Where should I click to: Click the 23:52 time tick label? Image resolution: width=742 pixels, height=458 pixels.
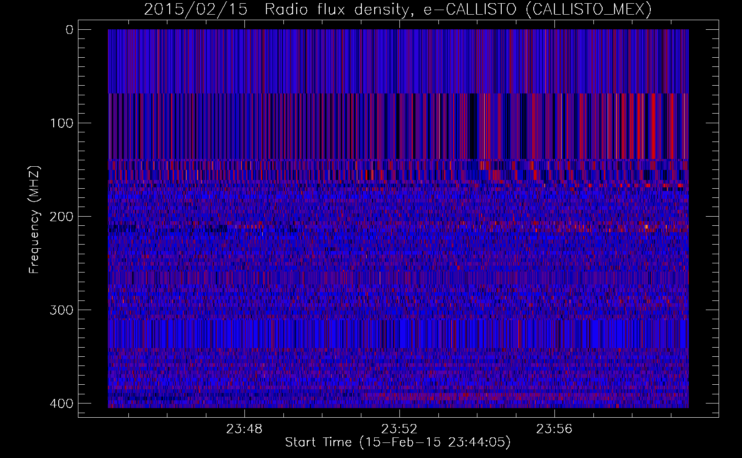click(399, 429)
